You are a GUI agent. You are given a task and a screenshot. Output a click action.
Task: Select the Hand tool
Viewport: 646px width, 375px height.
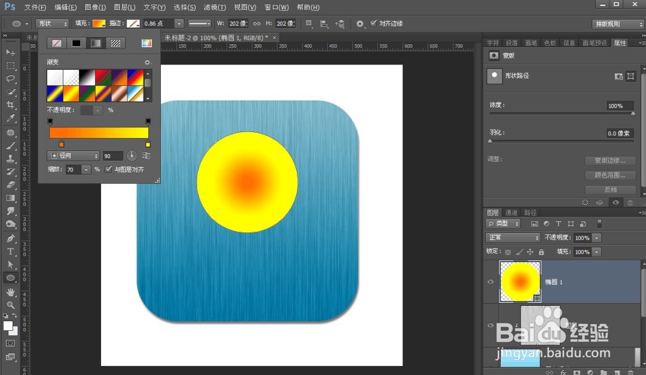click(x=11, y=292)
